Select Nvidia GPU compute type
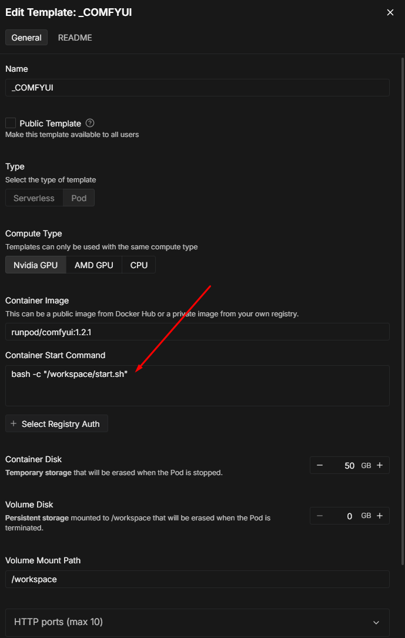The width and height of the screenshot is (405, 638). pos(35,265)
